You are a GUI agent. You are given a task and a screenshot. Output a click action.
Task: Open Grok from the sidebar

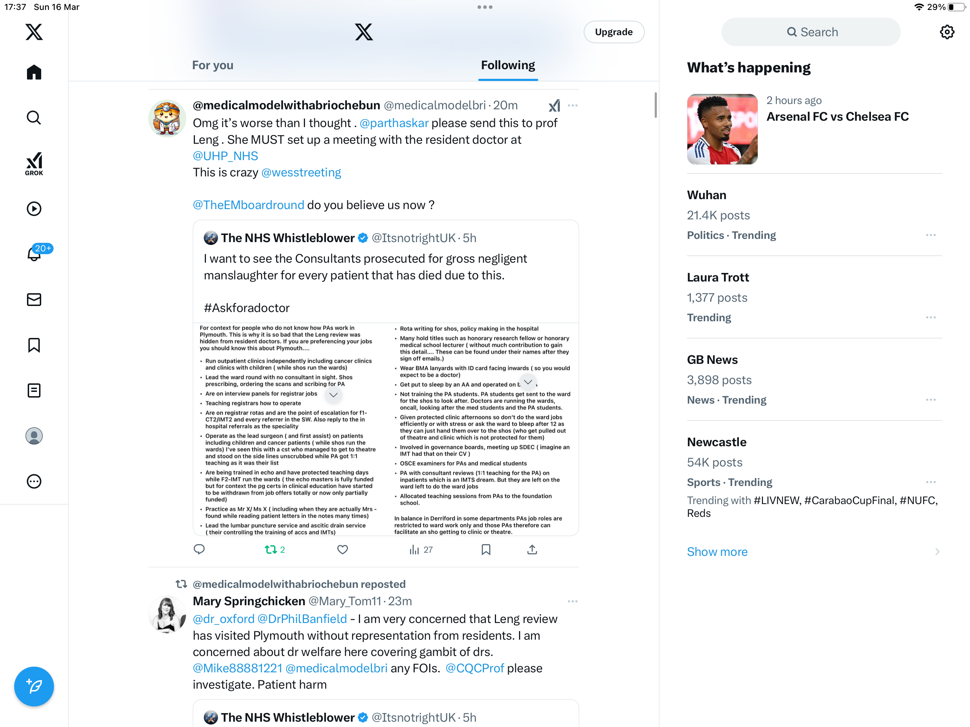[x=34, y=164]
